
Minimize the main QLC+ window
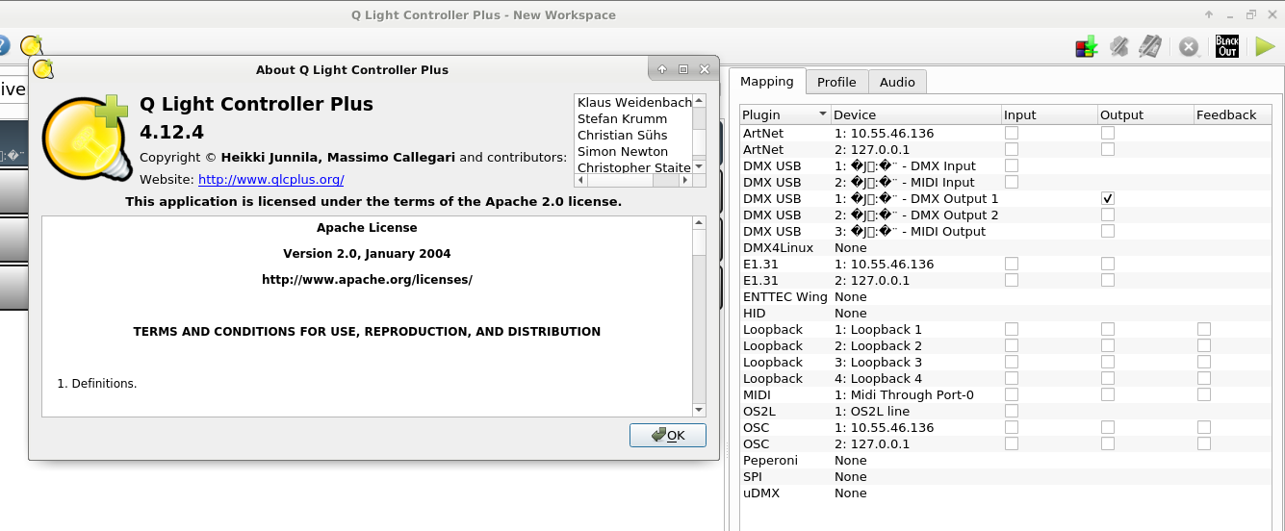click(x=1230, y=14)
